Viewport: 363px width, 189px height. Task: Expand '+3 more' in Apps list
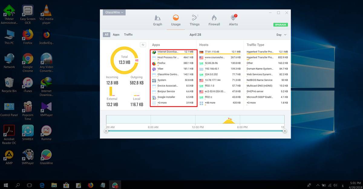173,103
